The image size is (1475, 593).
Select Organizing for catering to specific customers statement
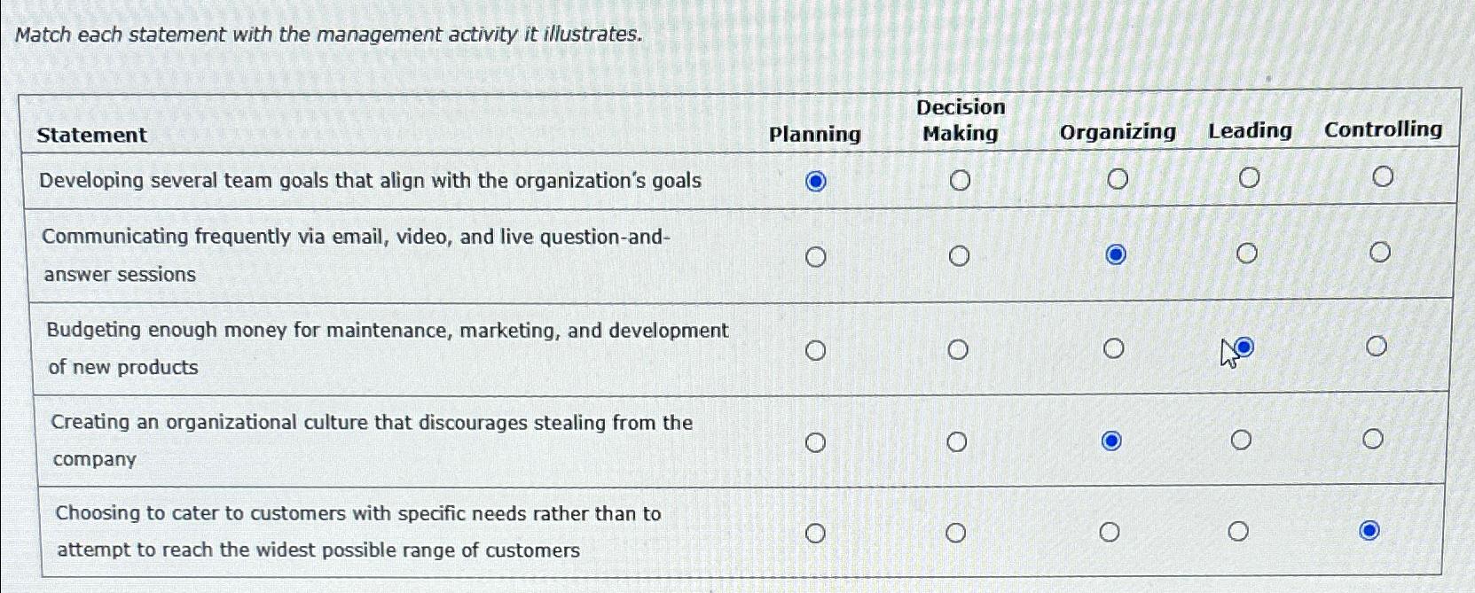click(1109, 531)
